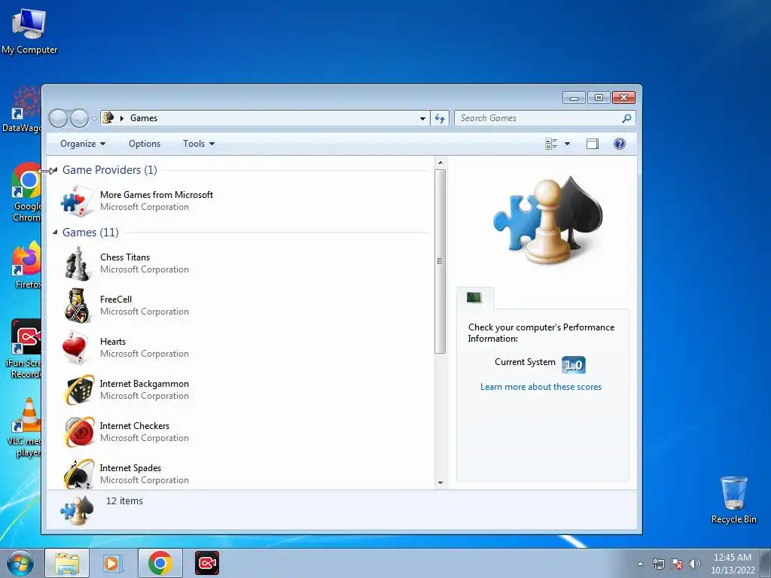Viewport: 771px width, 578px height.
Task: Select the Hearts game icon
Action: pyautogui.click(x=75, y=348)
